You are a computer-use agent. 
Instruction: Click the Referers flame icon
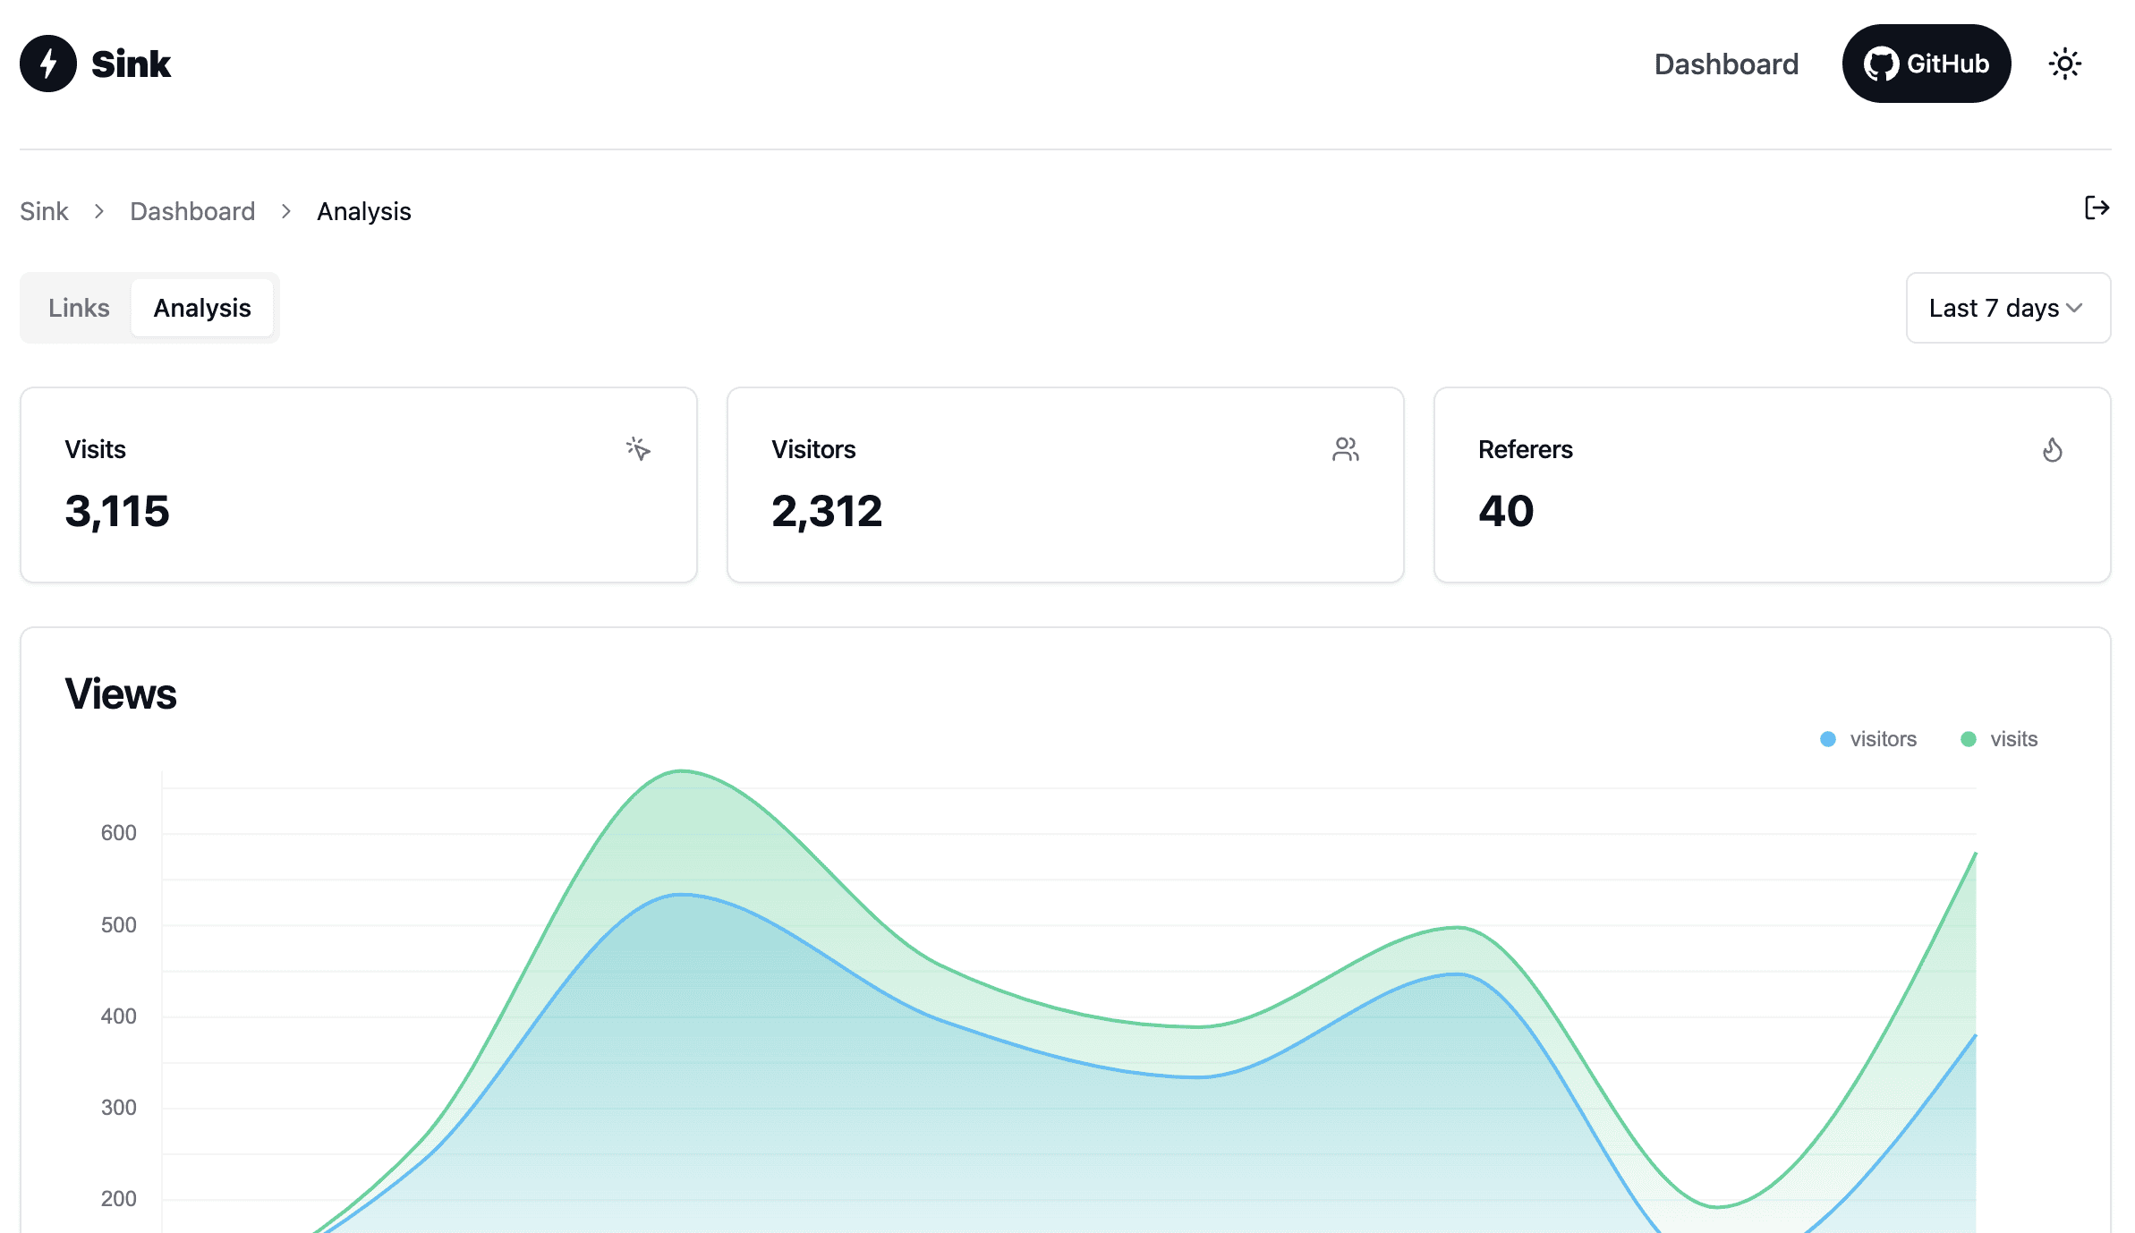click(2052, 449)
